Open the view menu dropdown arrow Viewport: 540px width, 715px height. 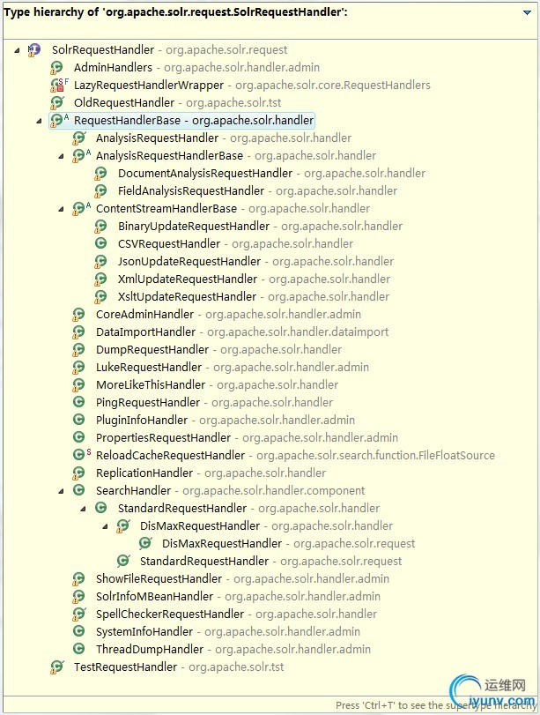[x=527, y=12]
